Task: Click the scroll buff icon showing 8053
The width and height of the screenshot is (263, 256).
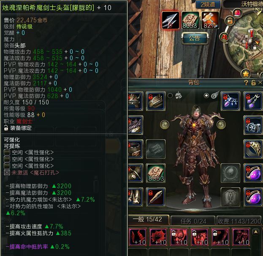Action: click(190, 20)
